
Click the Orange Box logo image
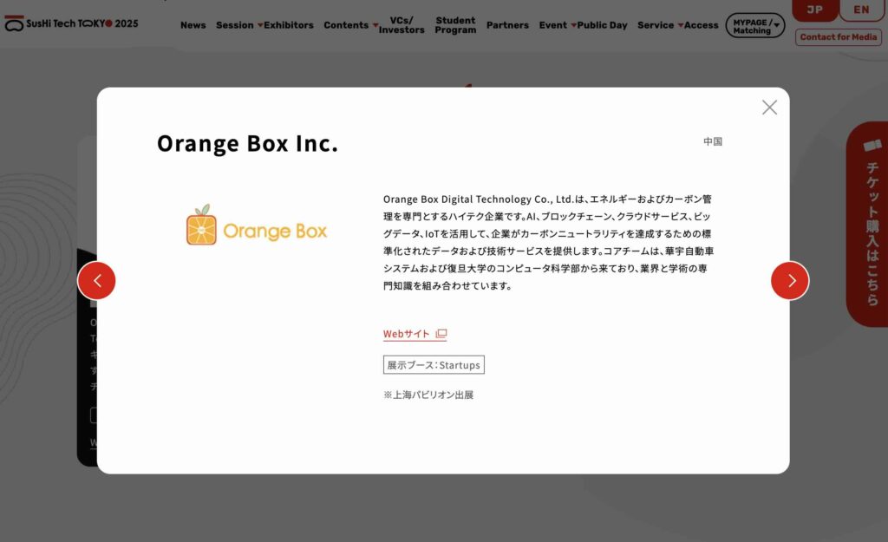coord(257,225)
